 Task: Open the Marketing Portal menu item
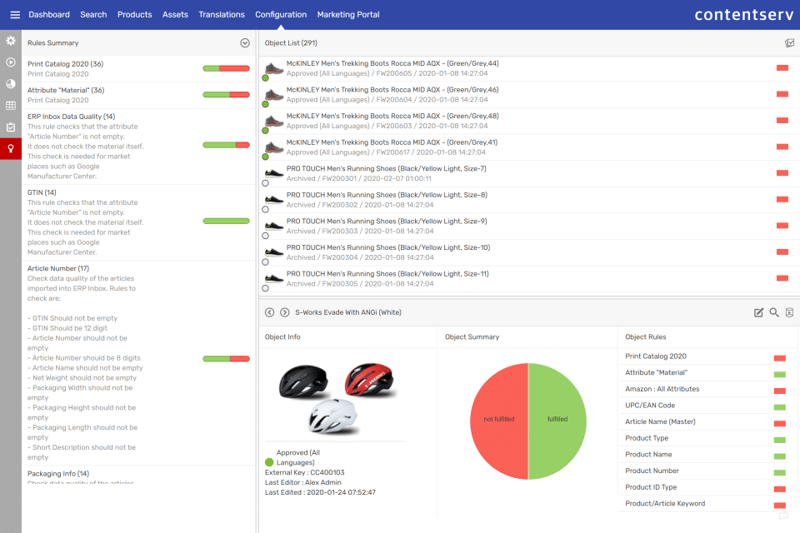point(348,15)
